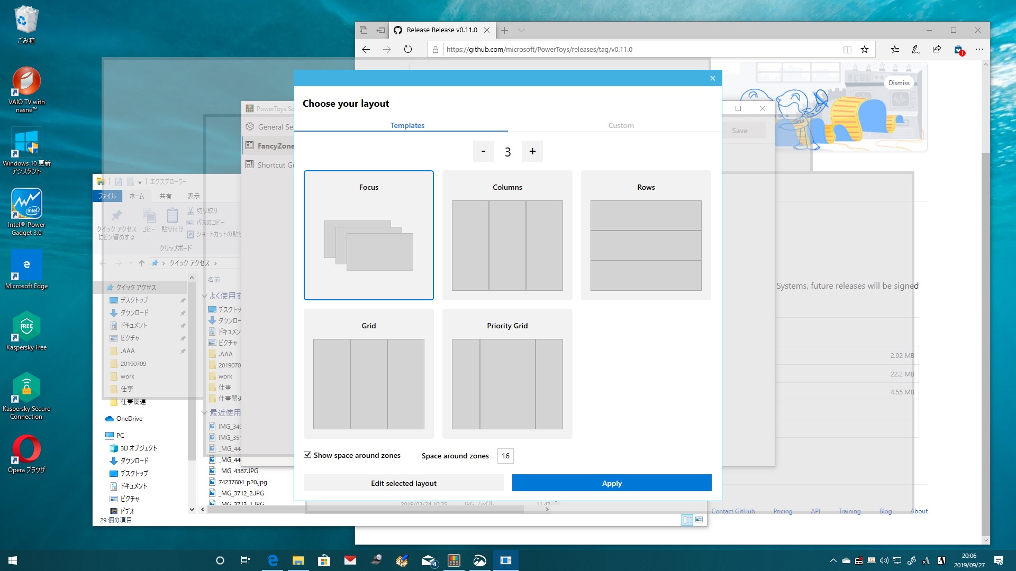Image resolution: width=1016 pixels, height=571 pixels.
Task: Toggle Show space around zones checkbox
Action: click(307, 455)
